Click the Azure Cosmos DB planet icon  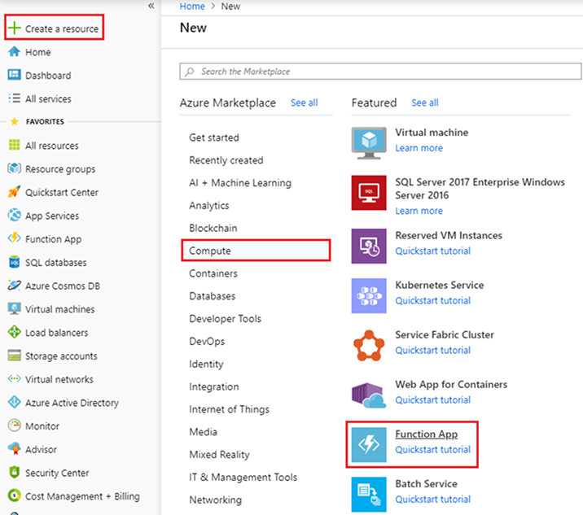click(14, 286)
